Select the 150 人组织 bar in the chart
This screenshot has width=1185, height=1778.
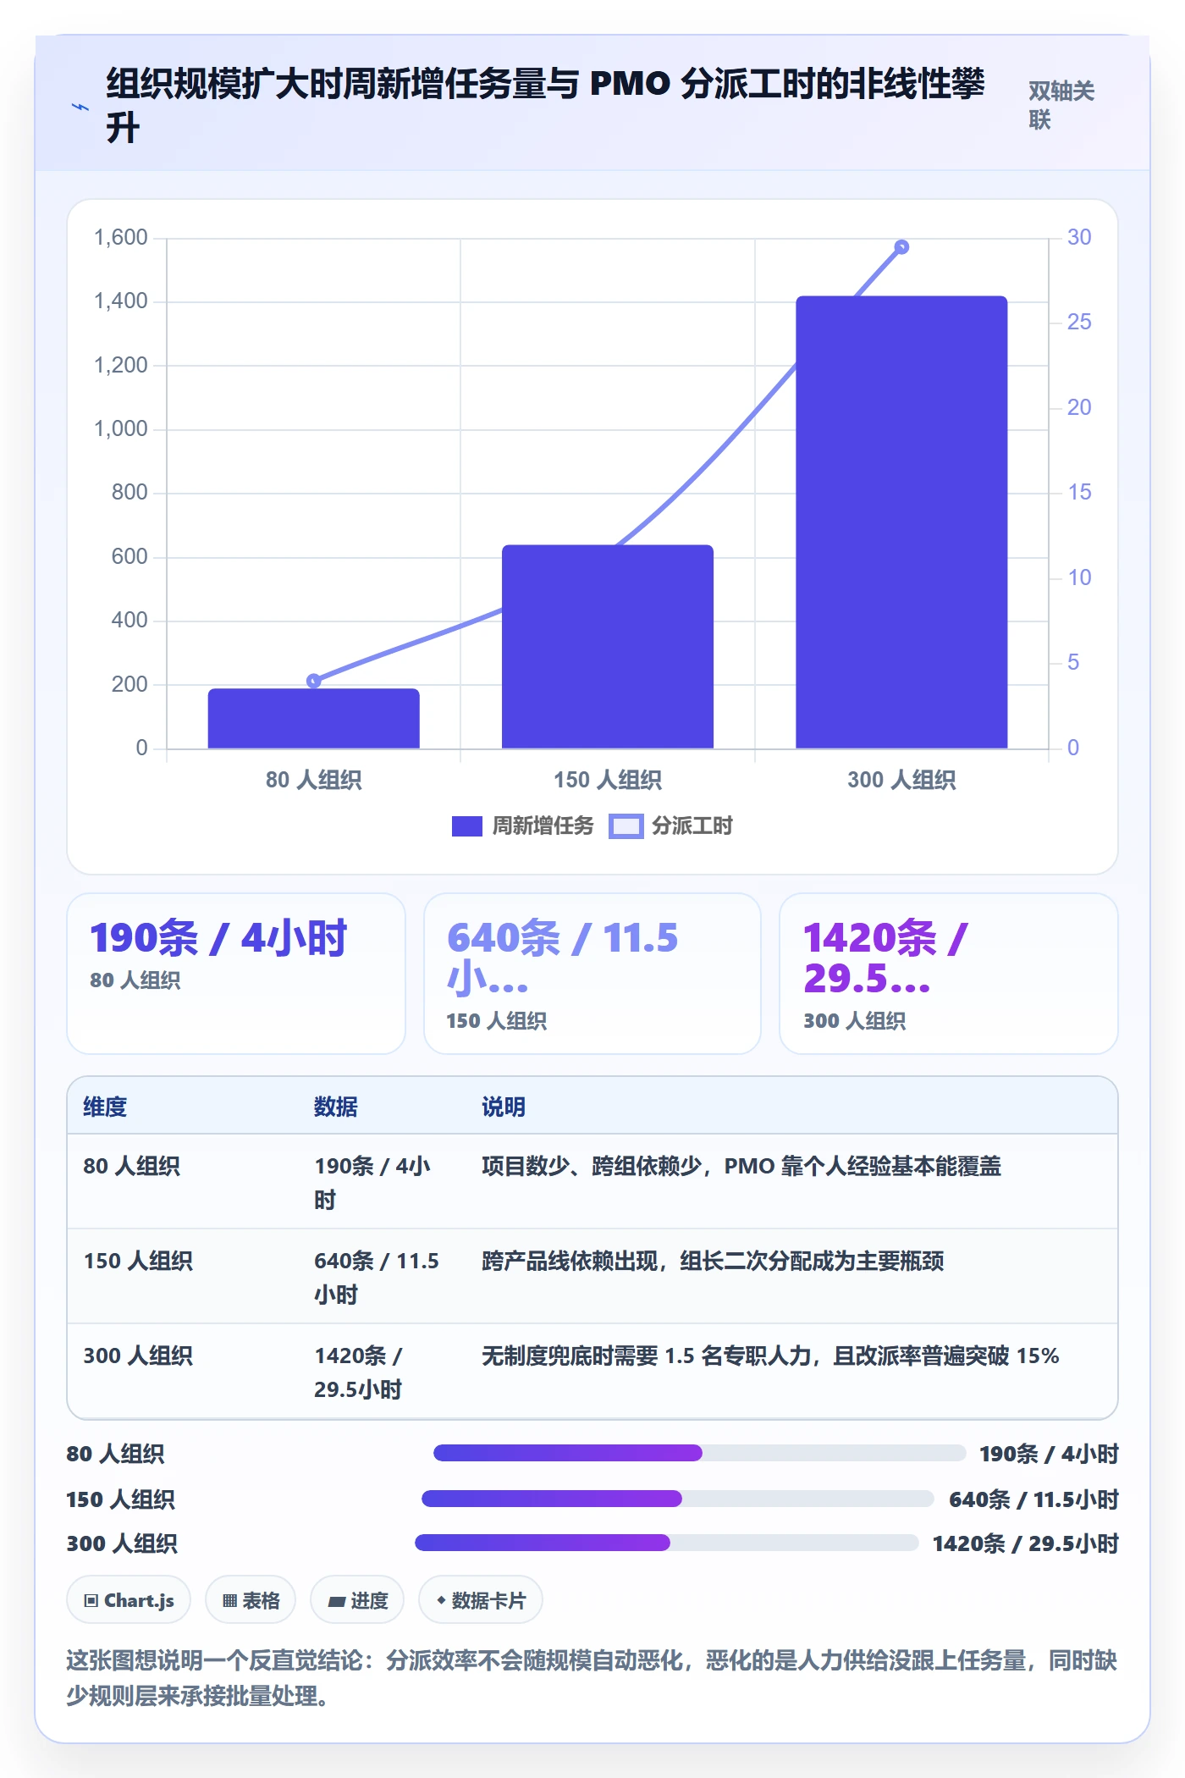608,646
